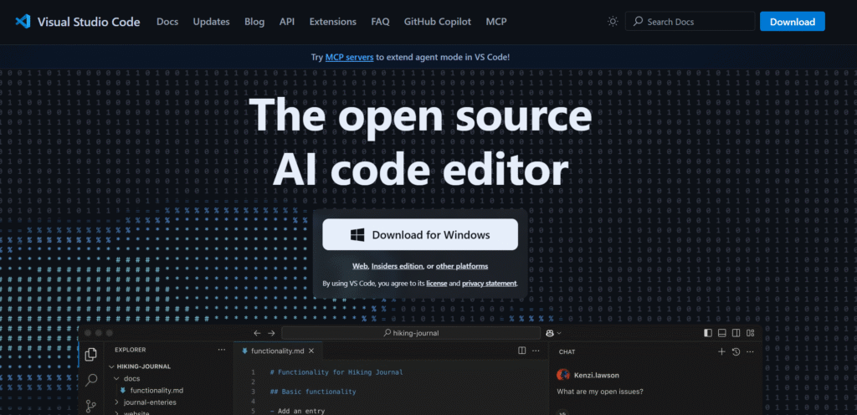
Task: Toggle the secondary sidebar layout icon
Action: click(x=736, y=333)
